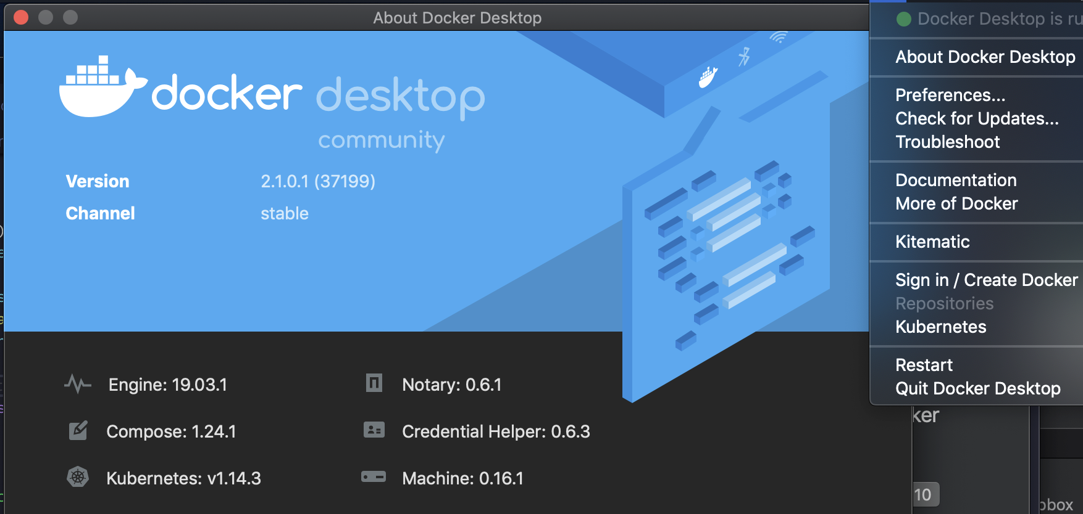Close the About Docker Desktop window
Viewport: 1083px width, 514px height.
point(21,17)
